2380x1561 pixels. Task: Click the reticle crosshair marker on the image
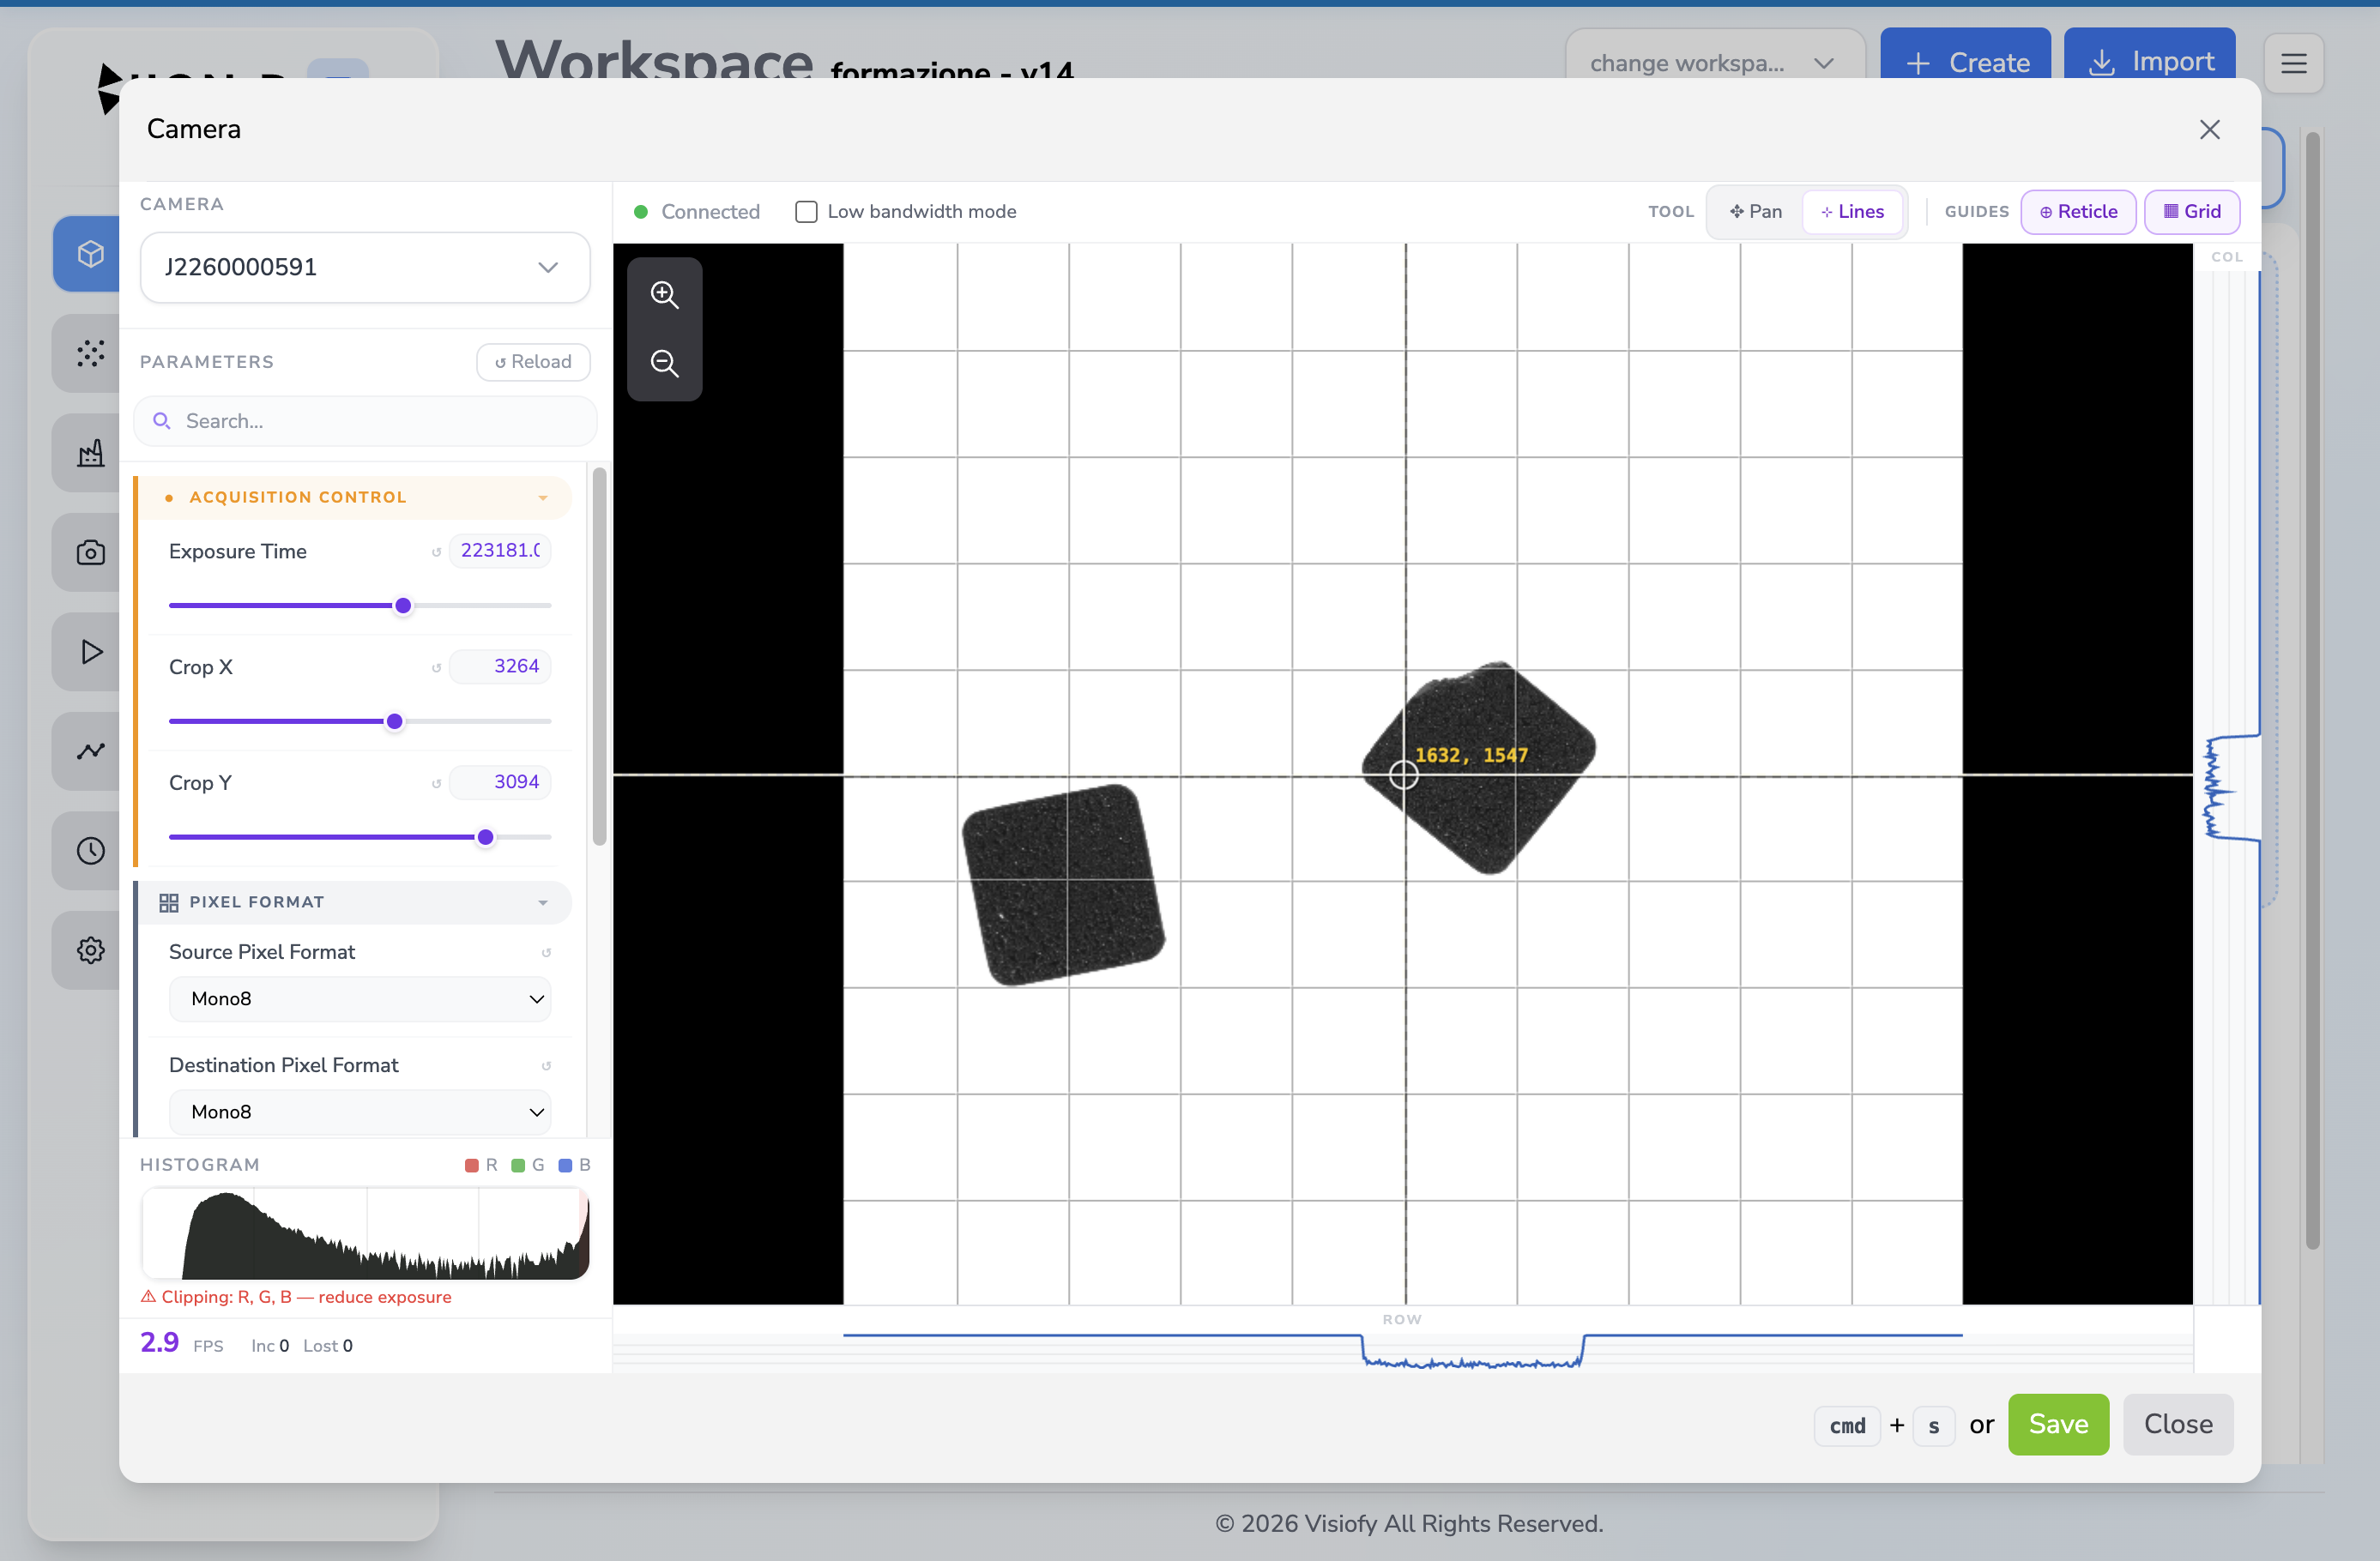click(1403, 774)
